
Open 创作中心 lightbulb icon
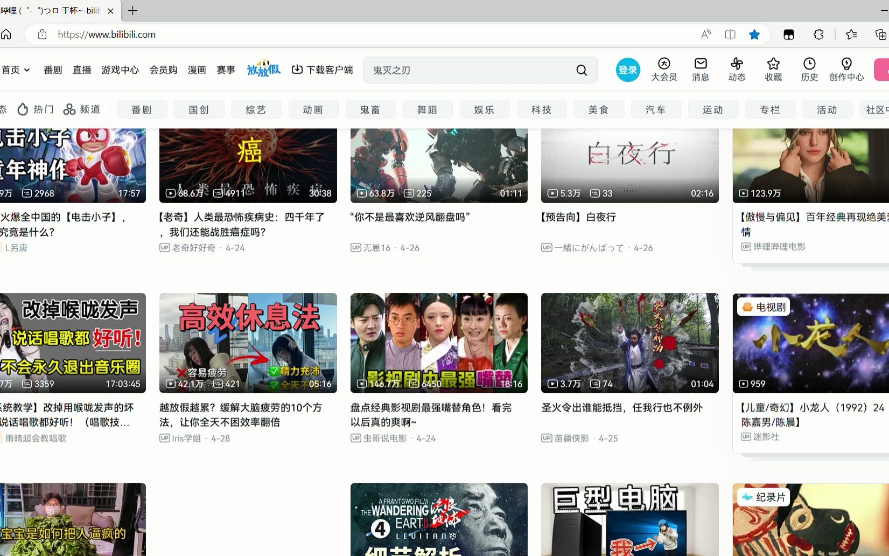point(846,69)
